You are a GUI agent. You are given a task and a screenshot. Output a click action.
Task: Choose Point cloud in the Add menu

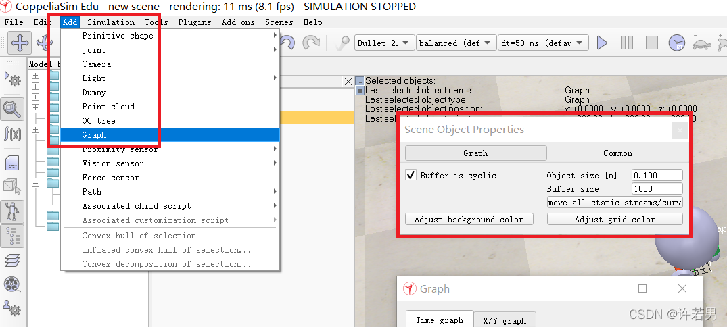pos(170,107)
